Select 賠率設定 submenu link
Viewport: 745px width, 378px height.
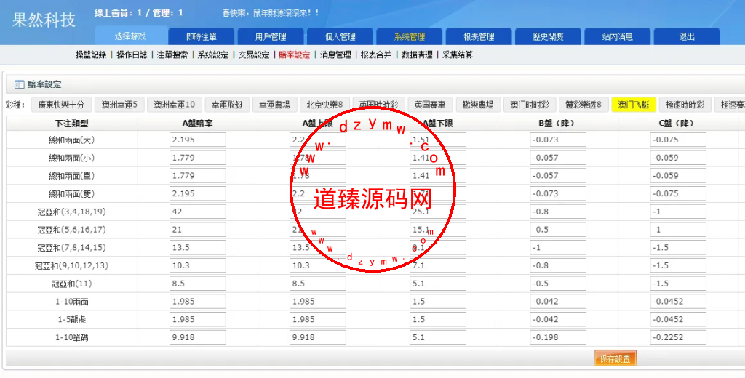click(295, 55)
